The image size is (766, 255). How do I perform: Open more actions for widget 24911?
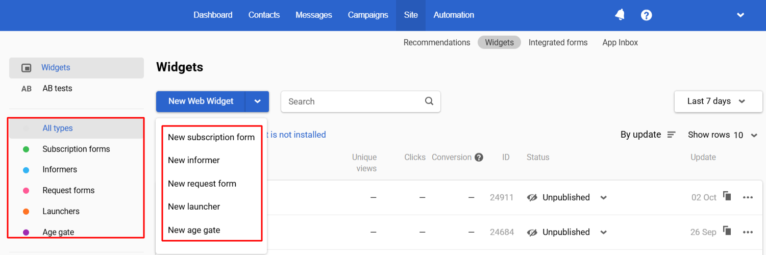pos(748,197)
